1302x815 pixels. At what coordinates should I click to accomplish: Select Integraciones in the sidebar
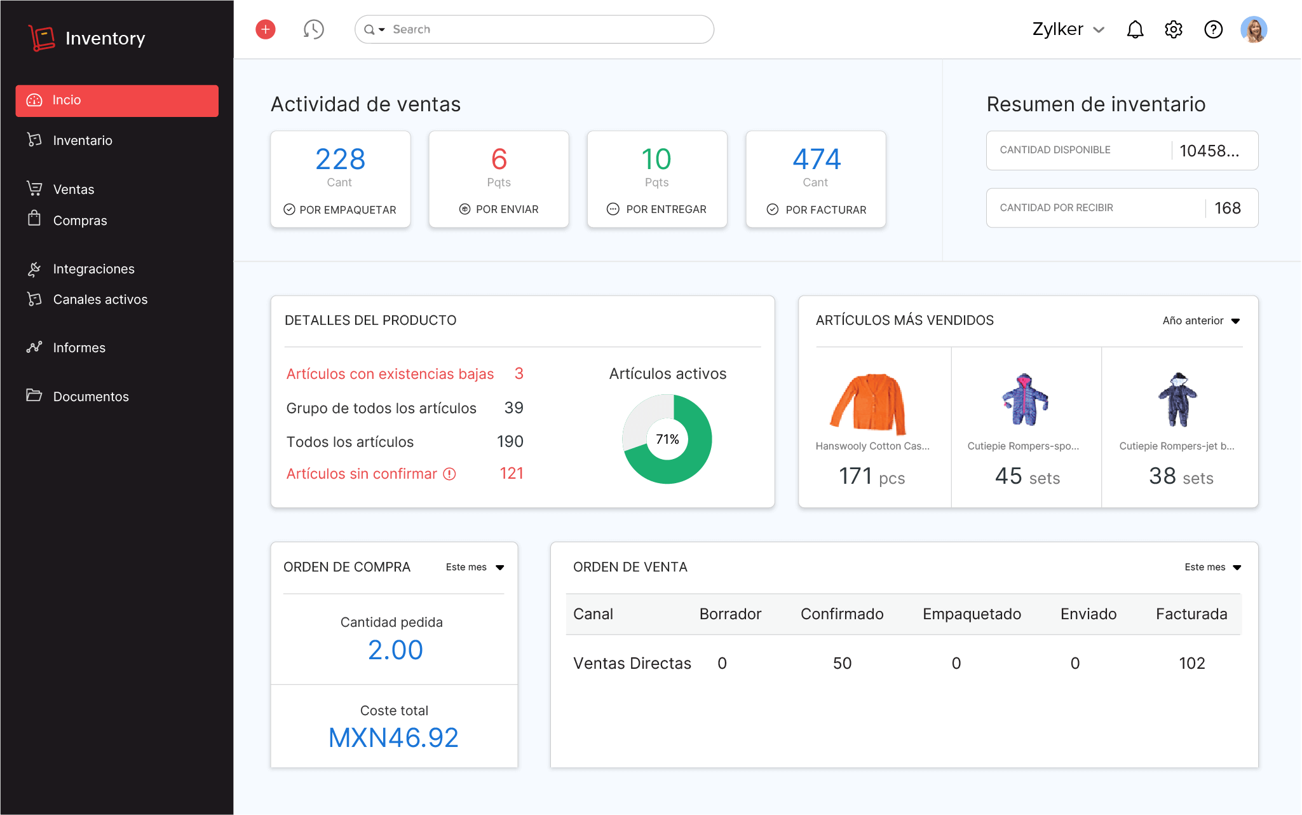click(93, 269)
